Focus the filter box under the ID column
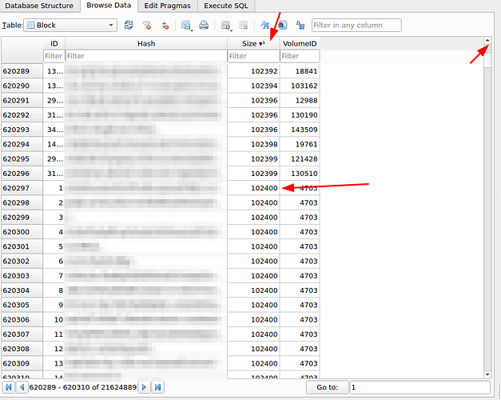 (54, 57)
